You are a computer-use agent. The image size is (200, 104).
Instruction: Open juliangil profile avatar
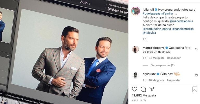tap(135, 11)
